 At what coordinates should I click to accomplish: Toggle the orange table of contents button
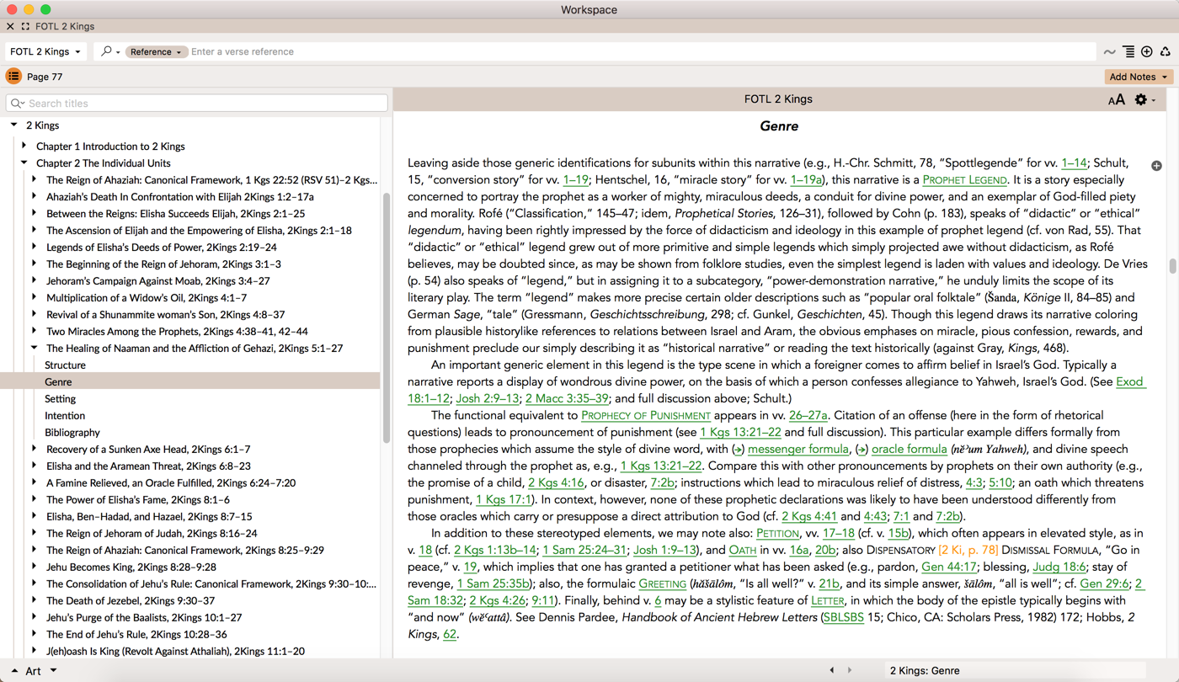point(13,77)
